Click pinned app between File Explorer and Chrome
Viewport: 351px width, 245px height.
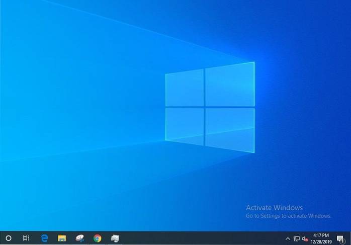[x=79, y=238]
